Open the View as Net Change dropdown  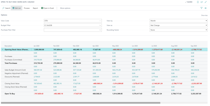click(x=206, y=25)
